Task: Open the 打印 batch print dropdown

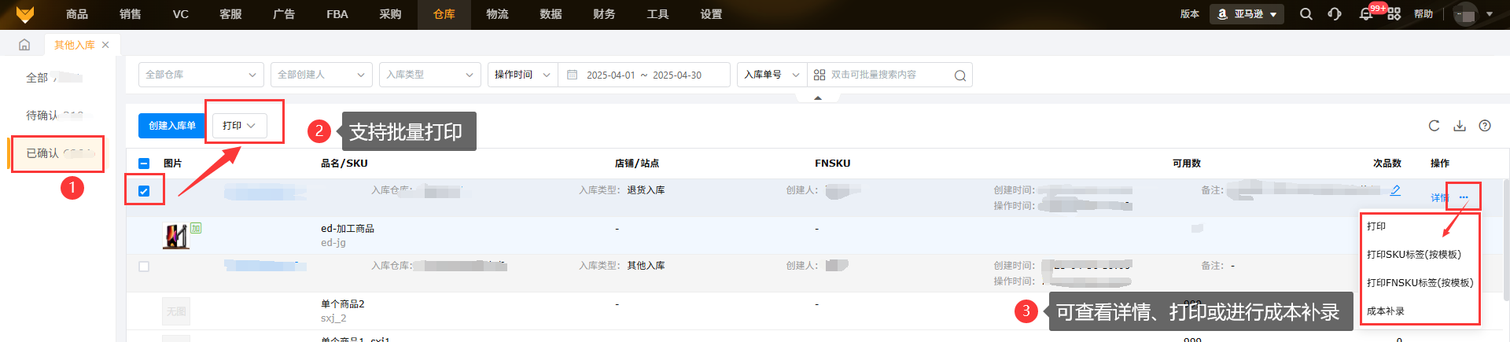Action: (x=239, y=126)
